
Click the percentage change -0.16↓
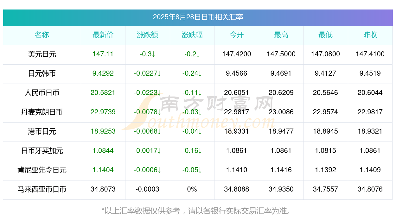click(x=192, y=151)
